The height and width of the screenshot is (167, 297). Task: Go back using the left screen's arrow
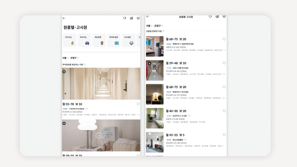64,18
